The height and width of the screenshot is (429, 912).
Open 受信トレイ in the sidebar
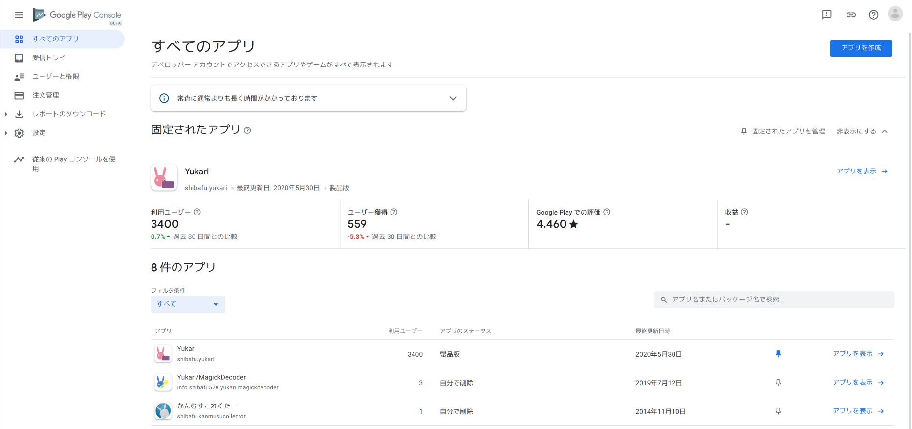pos(49,58)
